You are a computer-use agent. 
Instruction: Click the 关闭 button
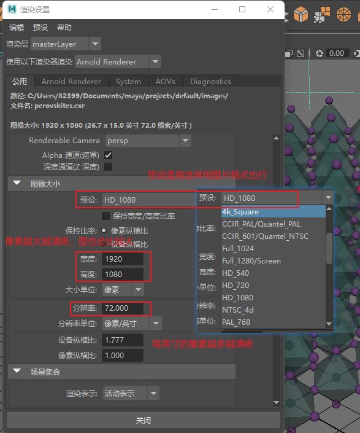(x=144, y=420)
